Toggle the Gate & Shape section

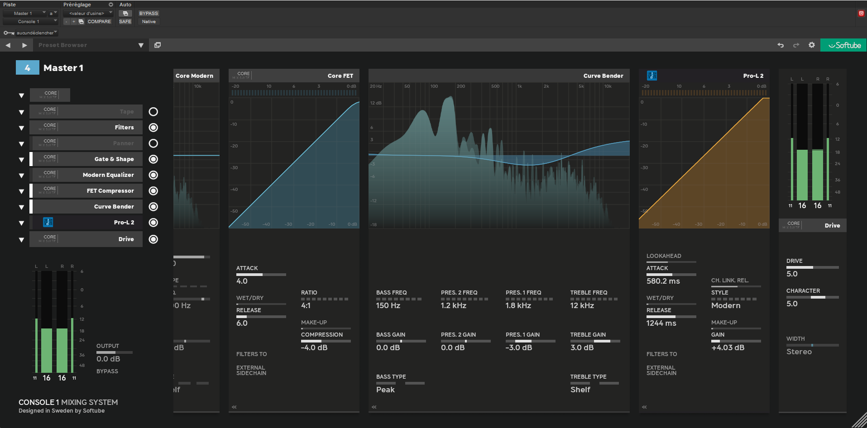153,159
